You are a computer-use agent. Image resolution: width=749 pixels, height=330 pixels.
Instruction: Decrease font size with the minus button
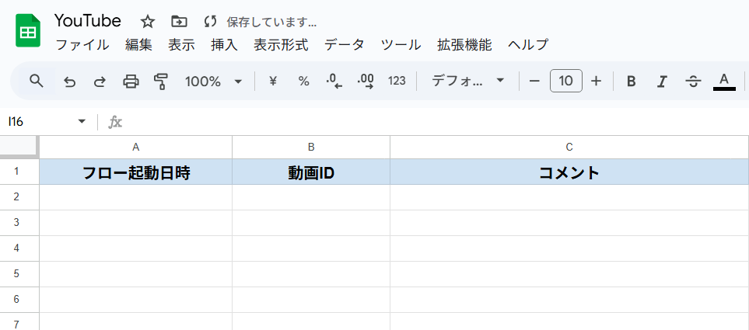(x=534, y=82)
